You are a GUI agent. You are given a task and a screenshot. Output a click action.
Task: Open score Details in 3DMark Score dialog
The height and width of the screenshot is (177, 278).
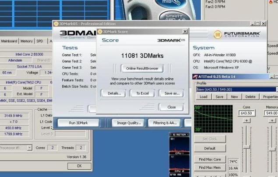[114, 93]
